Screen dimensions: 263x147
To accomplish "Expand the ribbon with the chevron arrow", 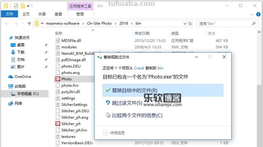I will coord(252,14).
